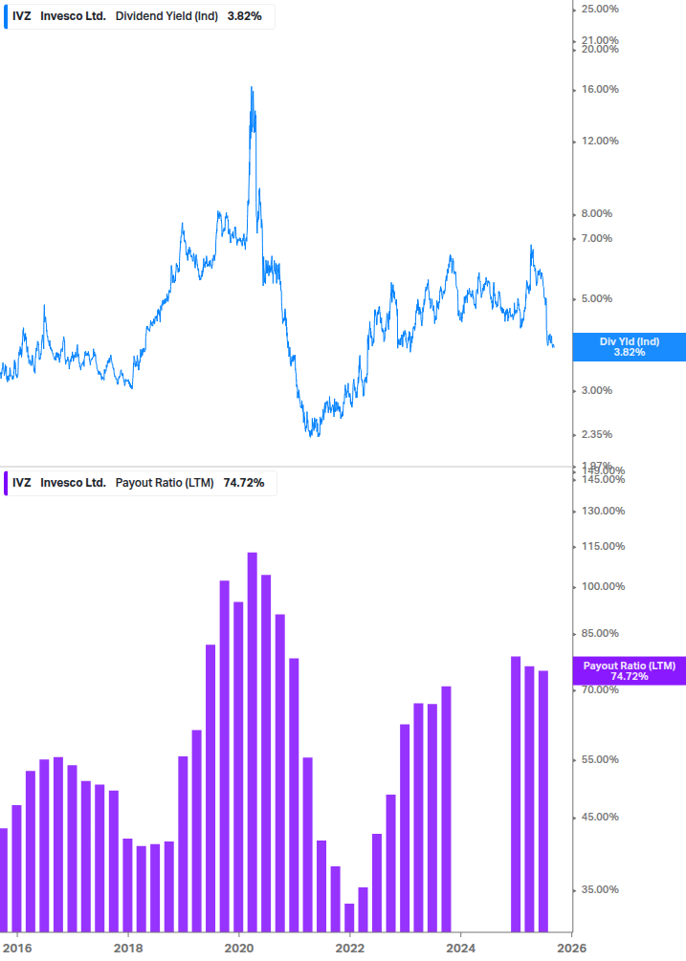
Task: Click the 16.00% y-axis label
Action: tap(600, 90)
